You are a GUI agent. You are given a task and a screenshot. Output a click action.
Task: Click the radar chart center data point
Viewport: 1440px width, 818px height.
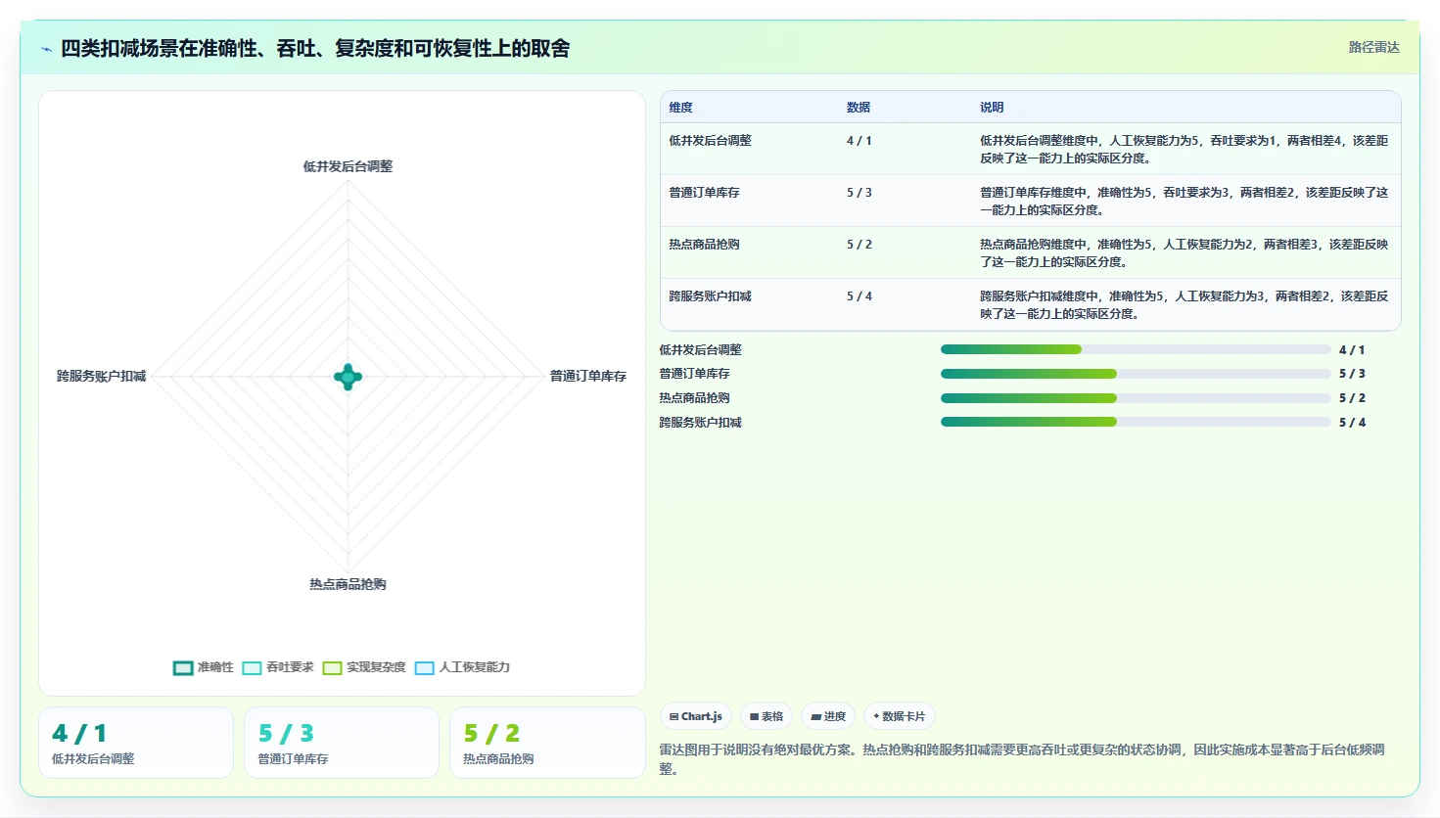click(348, 377)
